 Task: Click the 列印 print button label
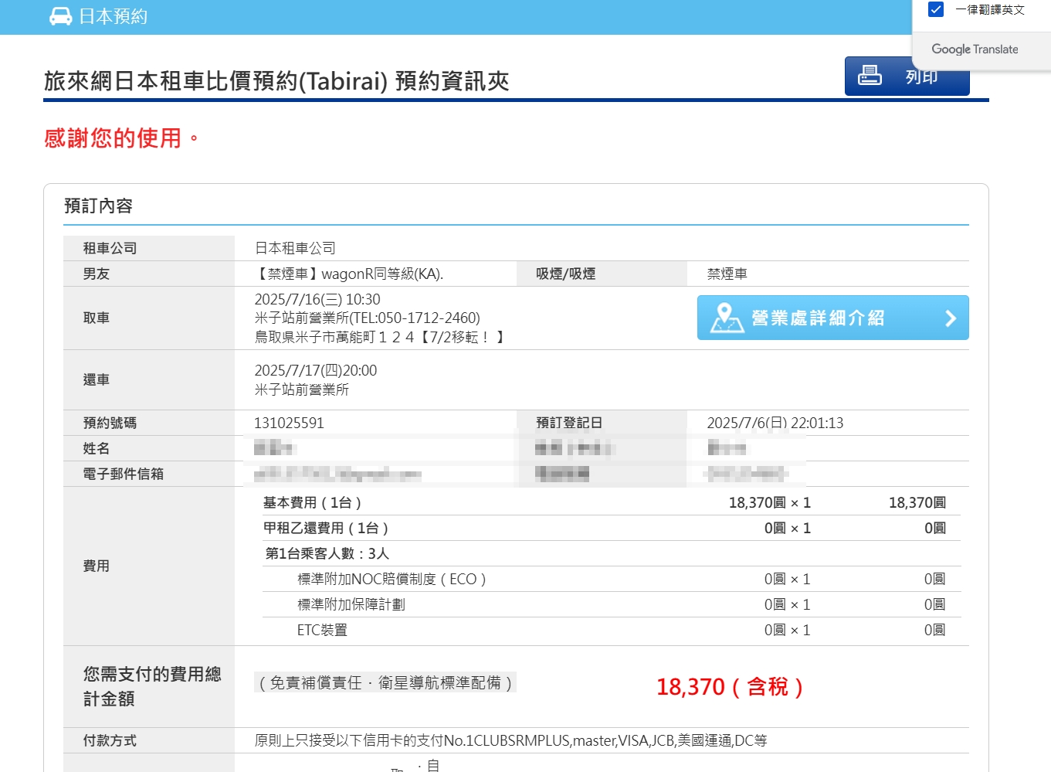[921, 77]
